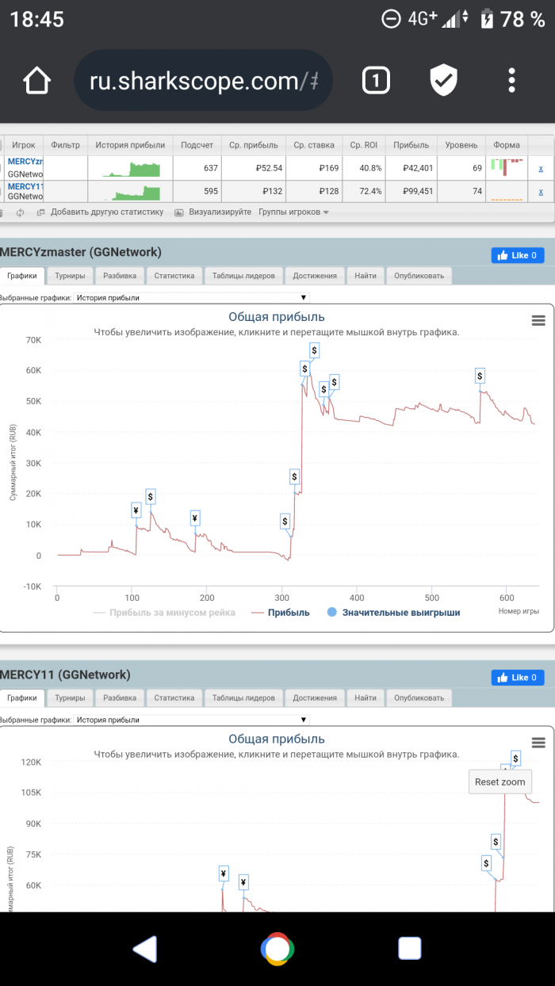Open Достижения tab under MERCY11
Image resolution: width=555 pixels, height=986 pixels.
coord(315,698)
